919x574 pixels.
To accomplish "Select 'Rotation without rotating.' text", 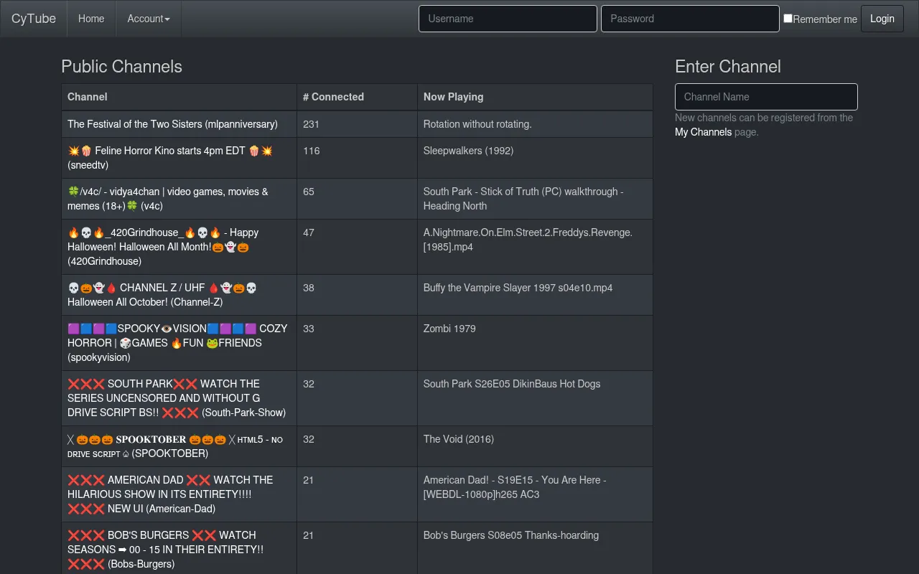I will tap(477, 124).
